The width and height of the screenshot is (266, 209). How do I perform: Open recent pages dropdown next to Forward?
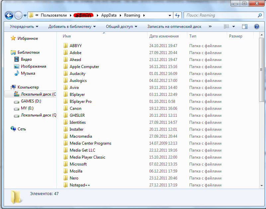(x=25, y=16)
